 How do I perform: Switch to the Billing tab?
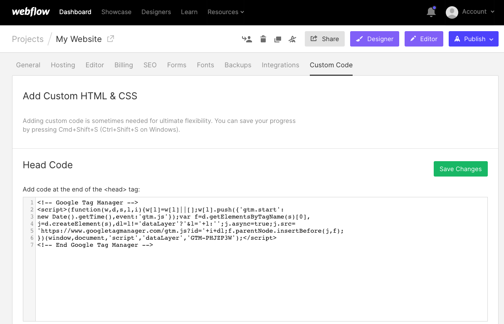[124, 65]
